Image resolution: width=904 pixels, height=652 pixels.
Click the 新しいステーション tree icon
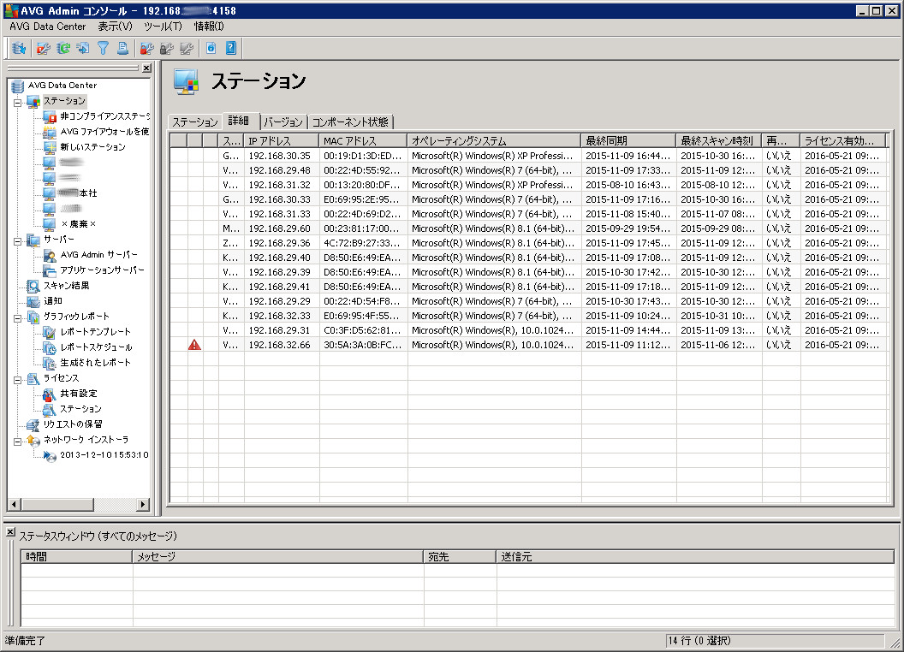click(51, 147)
